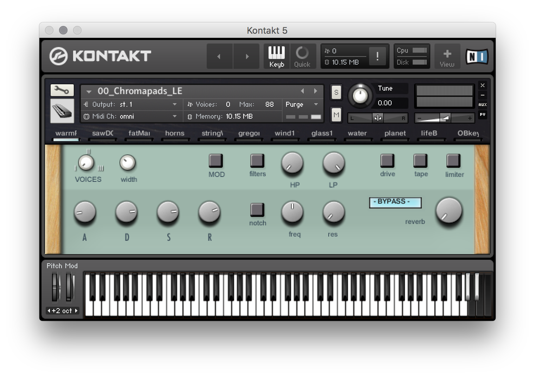The height and width of the screenshot is (377, 535).
Task: Minimize instrument header with minus icon
Action: (x=483, y=95)
